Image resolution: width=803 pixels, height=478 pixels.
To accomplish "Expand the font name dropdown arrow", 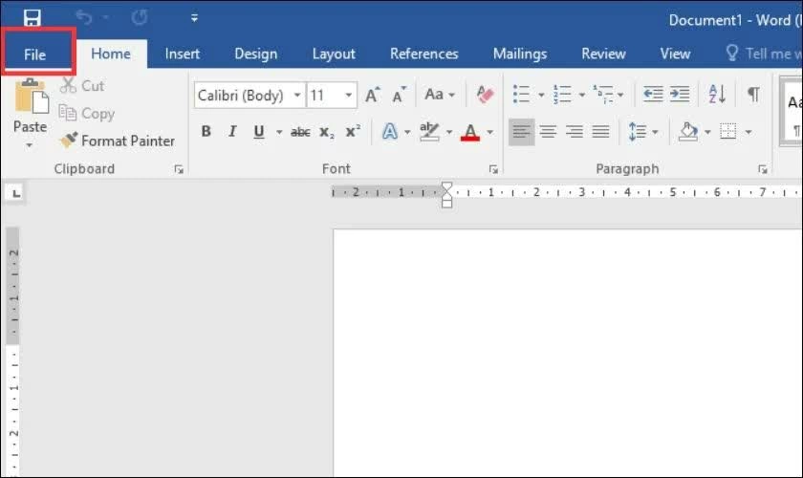I will pos(297,95).
